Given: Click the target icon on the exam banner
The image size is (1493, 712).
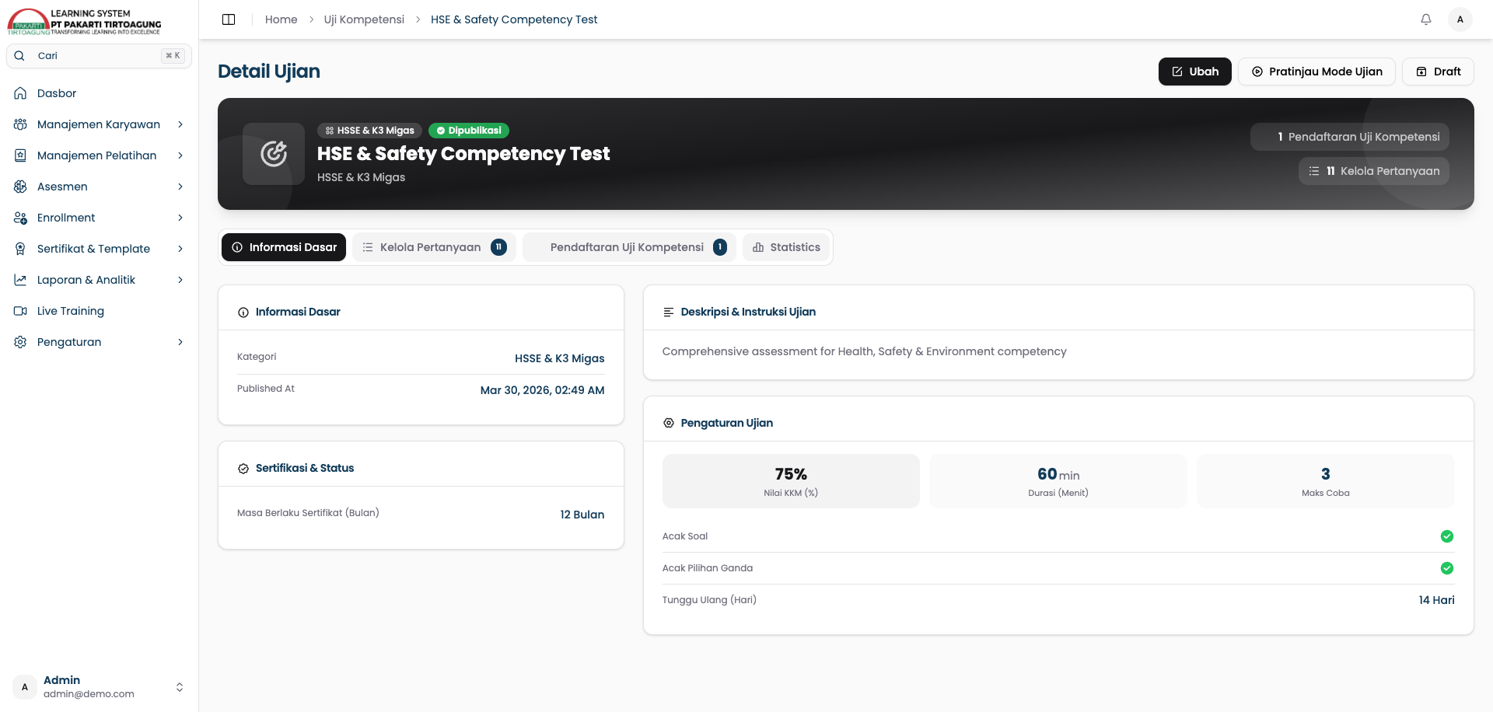Looking at the screenshot, I should pyautogui.click(x=274, y=154).
